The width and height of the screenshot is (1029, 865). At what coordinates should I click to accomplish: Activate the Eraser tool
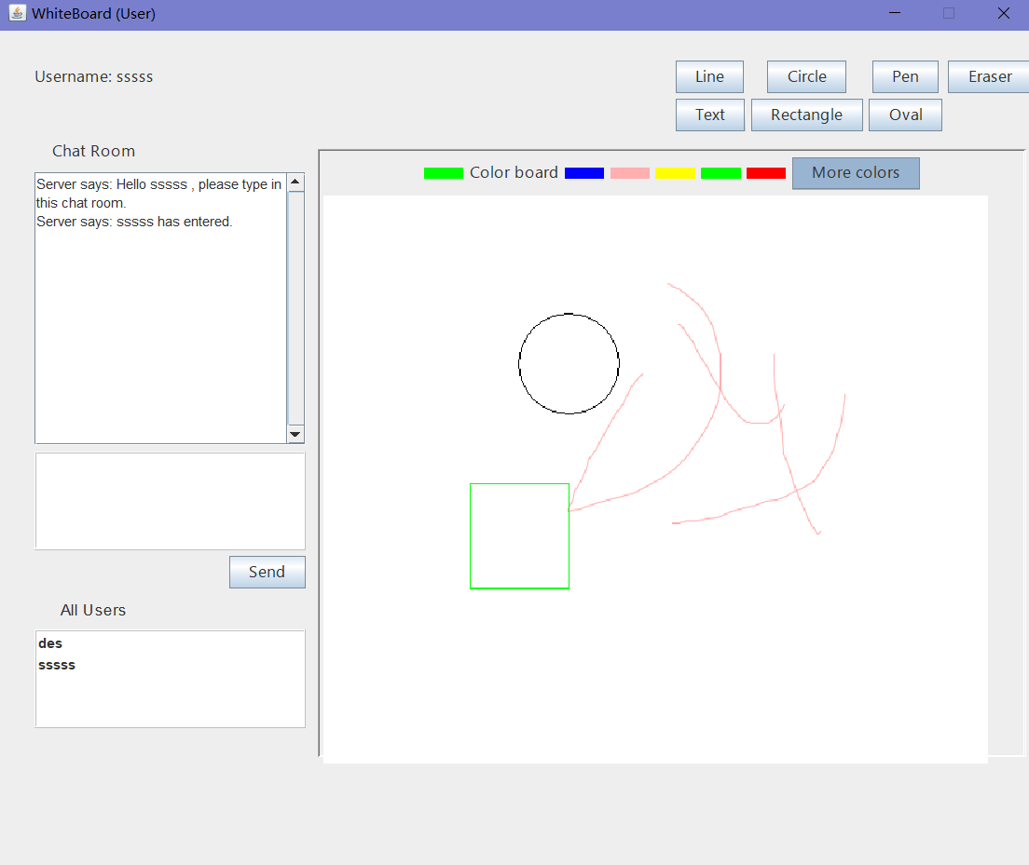coord(989,76)
